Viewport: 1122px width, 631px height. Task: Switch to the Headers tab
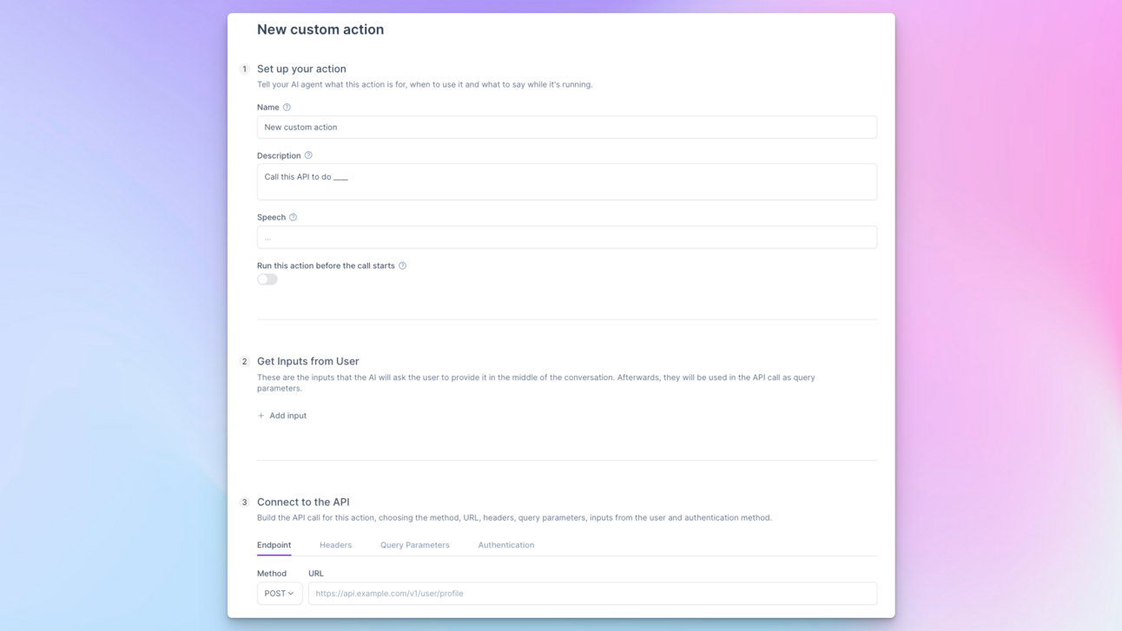335,545
